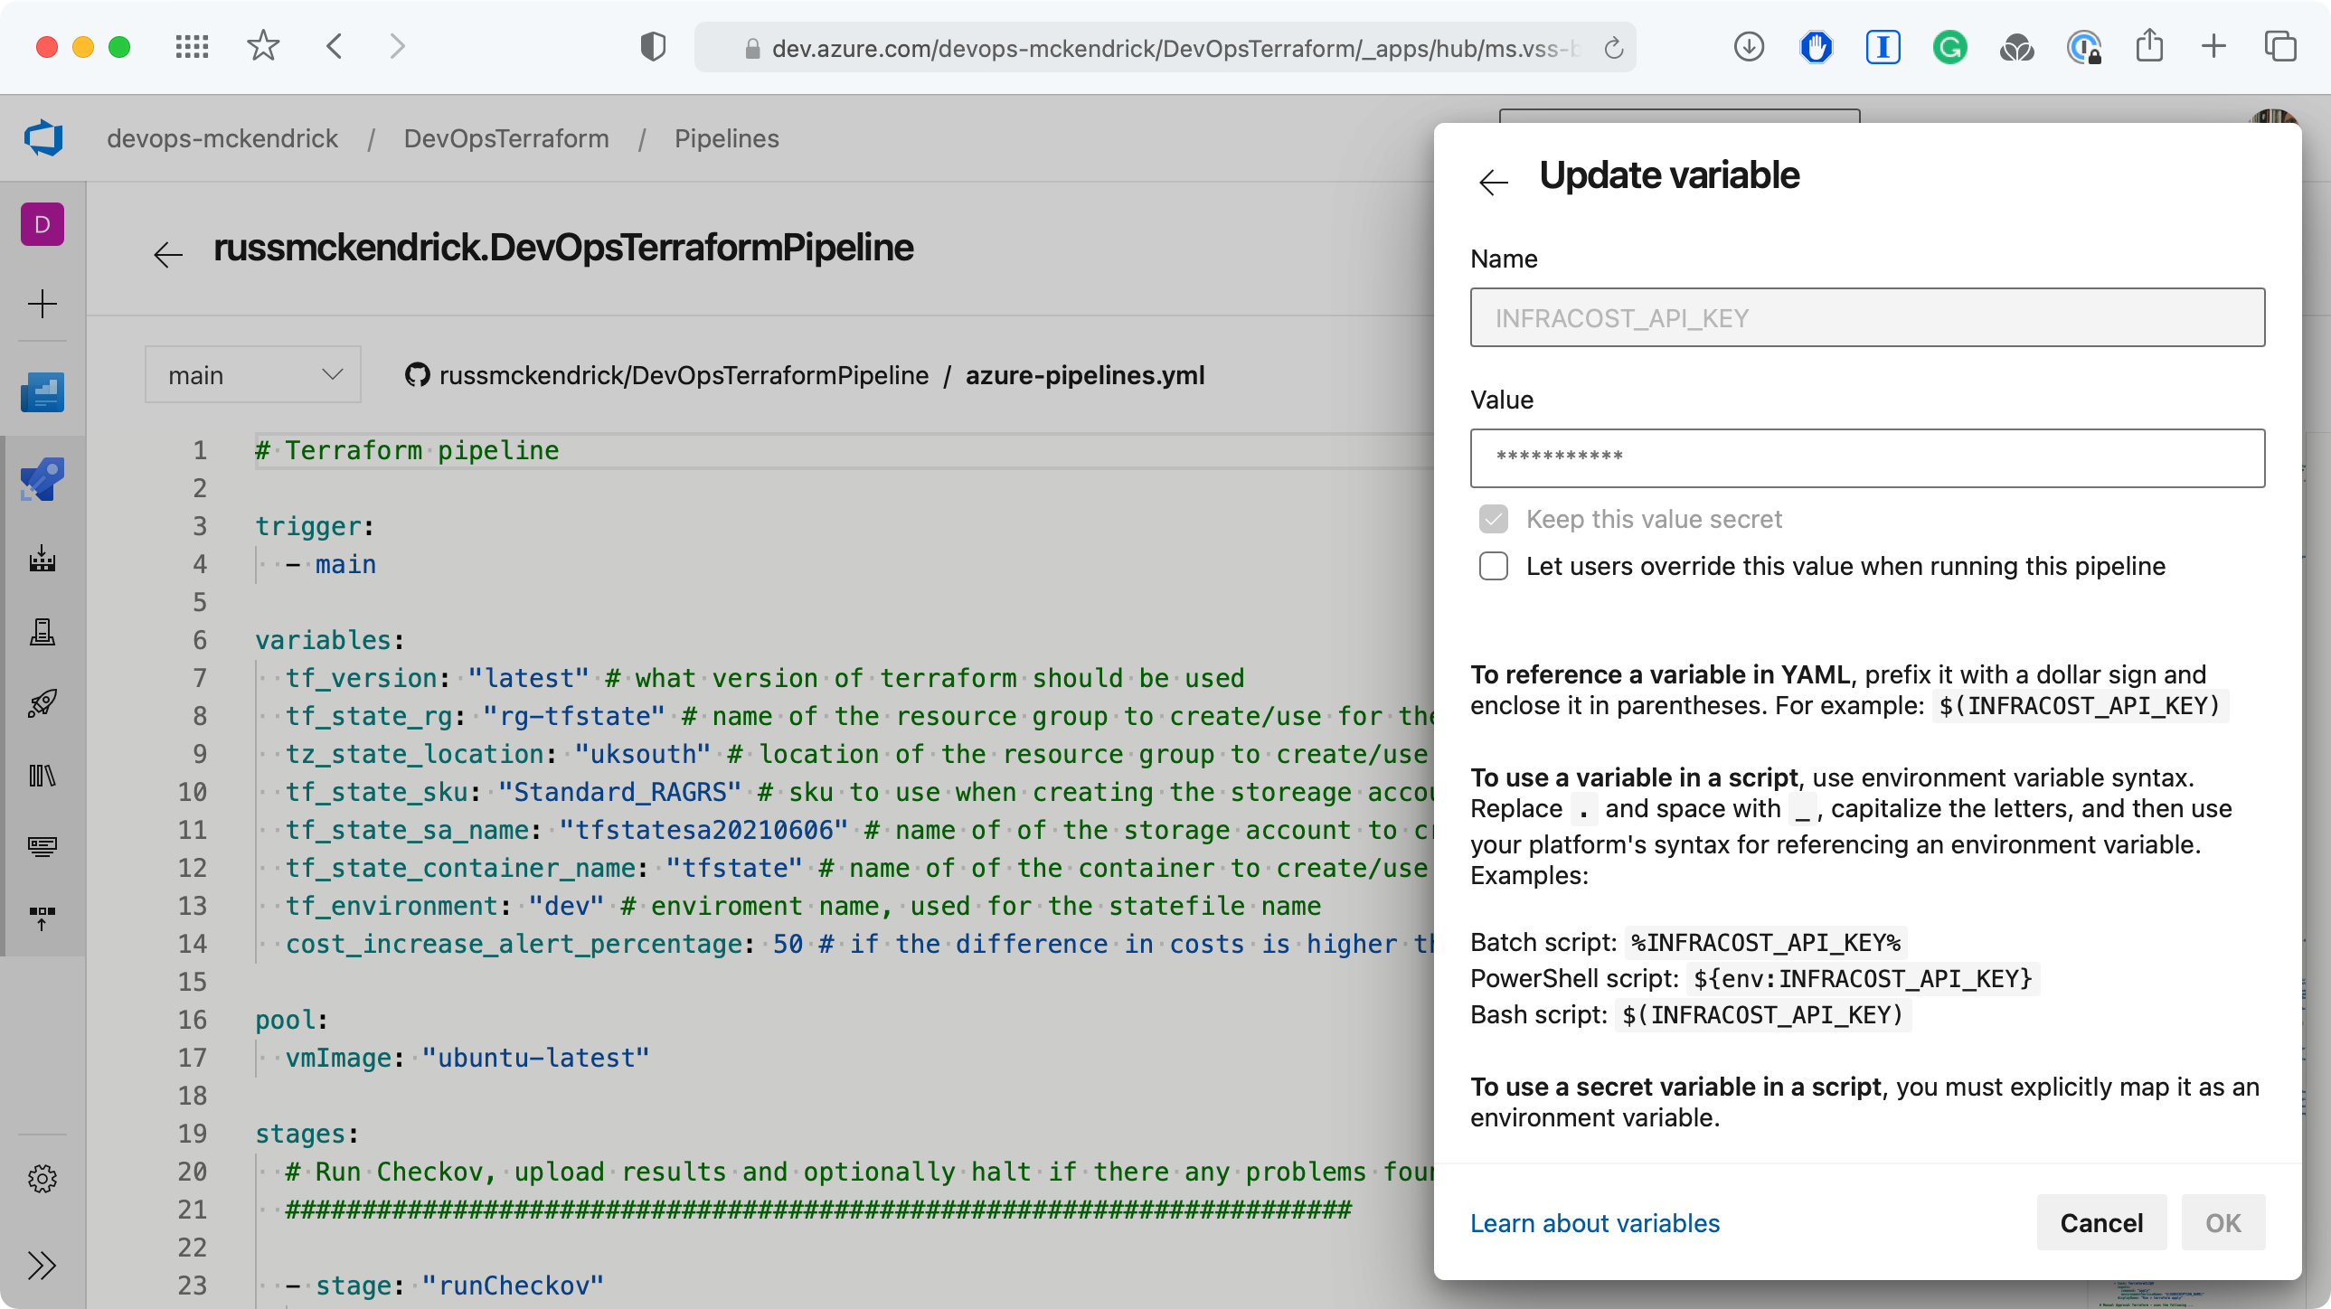Click the GitHub repository icon

click(417, 374)
